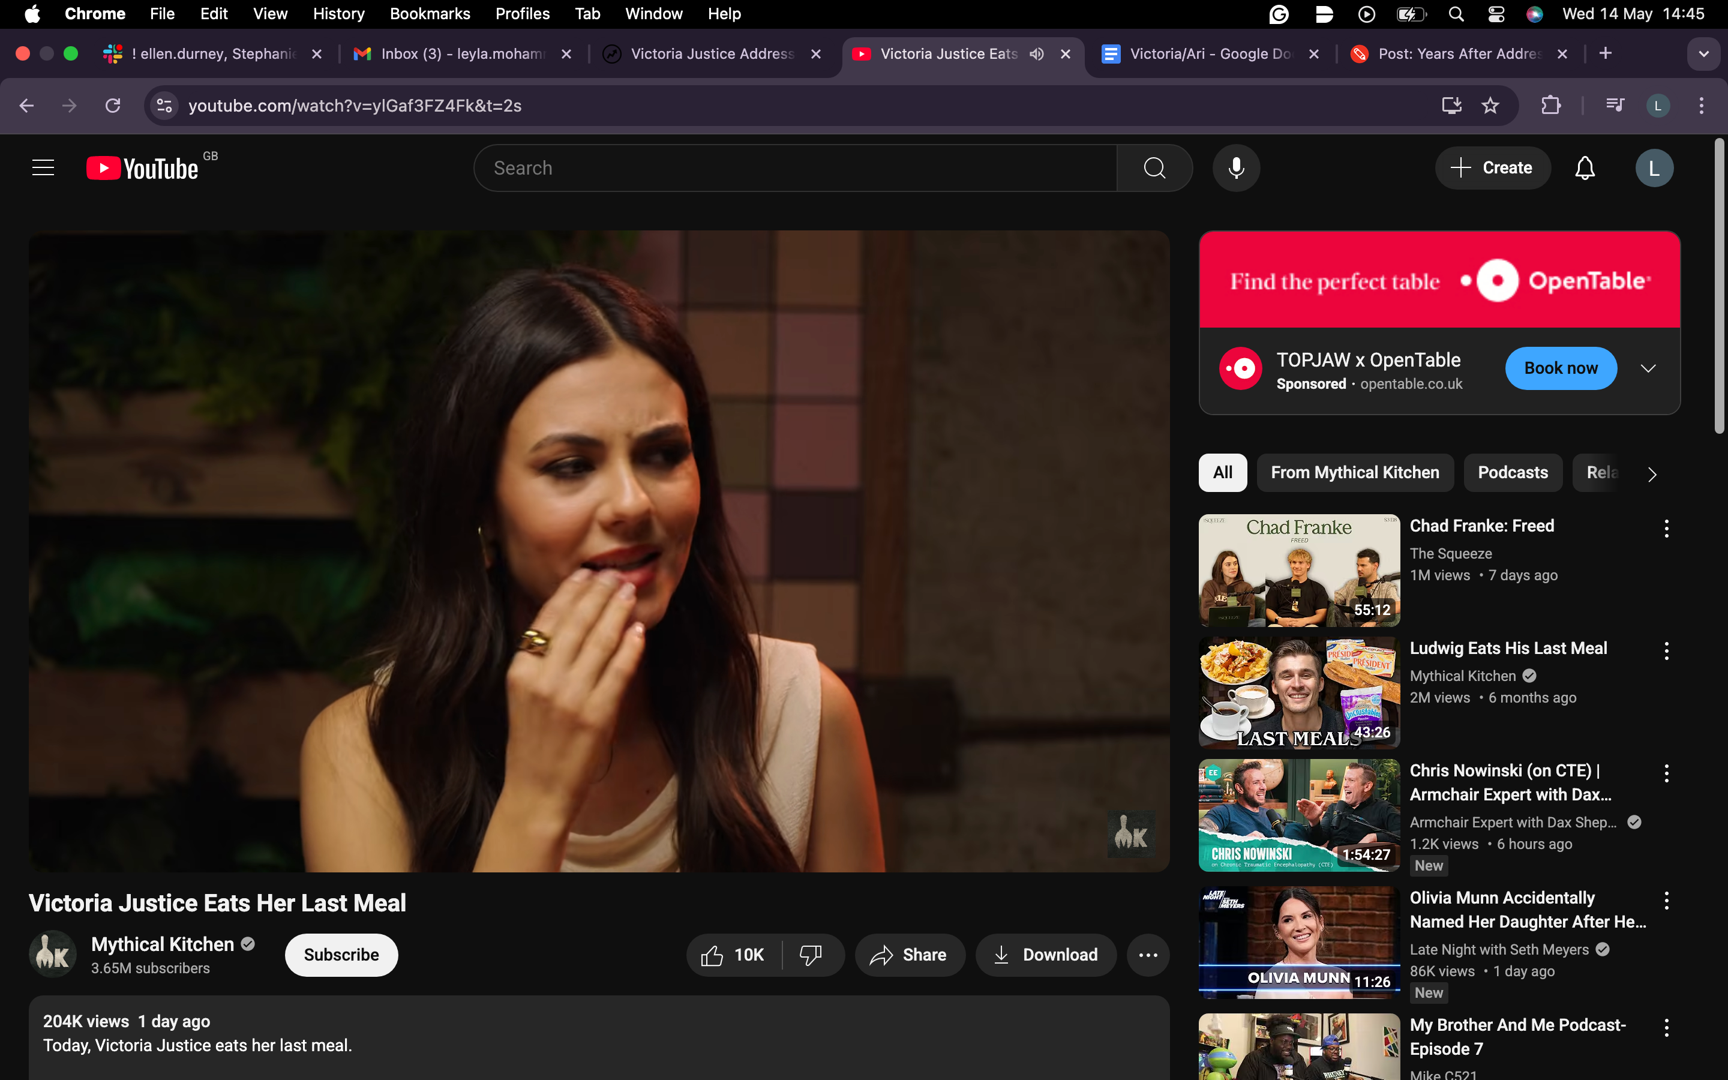Open Chrome extensions puzzle icon

[1551, 106]
